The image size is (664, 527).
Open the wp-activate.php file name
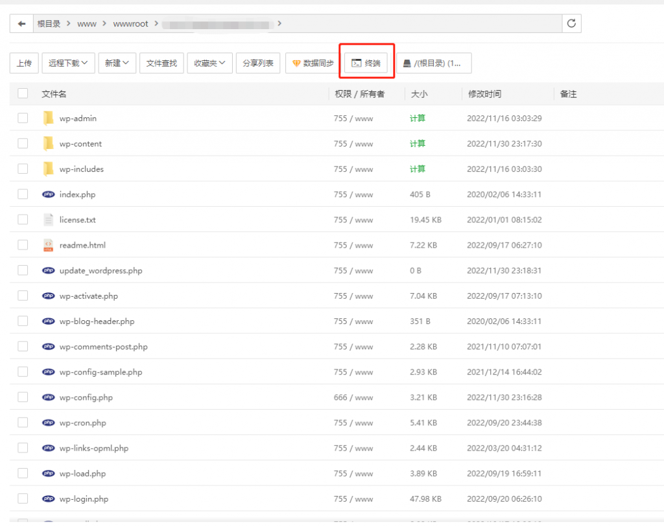click(88, 296)
